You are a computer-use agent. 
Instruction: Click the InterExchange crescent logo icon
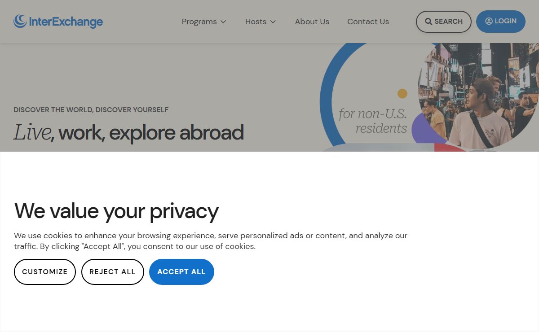coord(20,21)
